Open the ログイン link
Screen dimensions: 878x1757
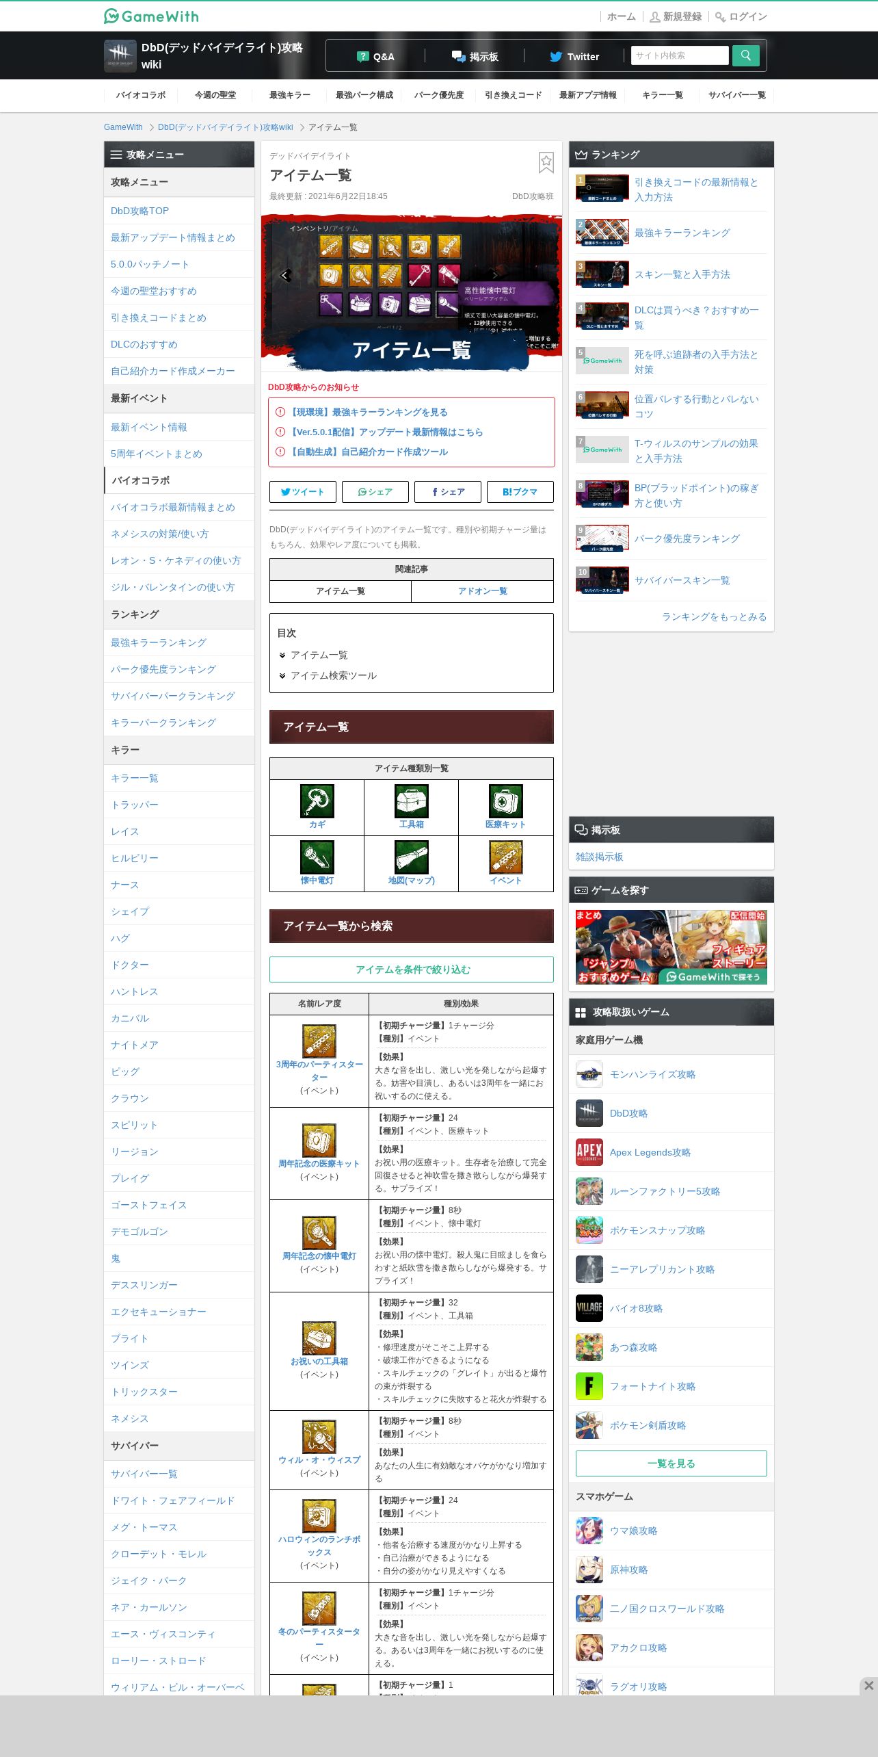click(x=741, y=16)
